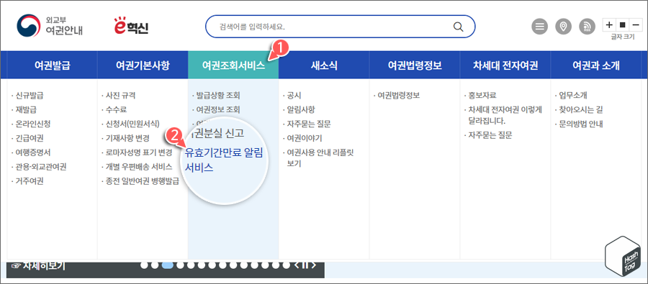This screenshot has width=648, height=284.
Task: Go to previous carousel banner
Action: point(297,265)
